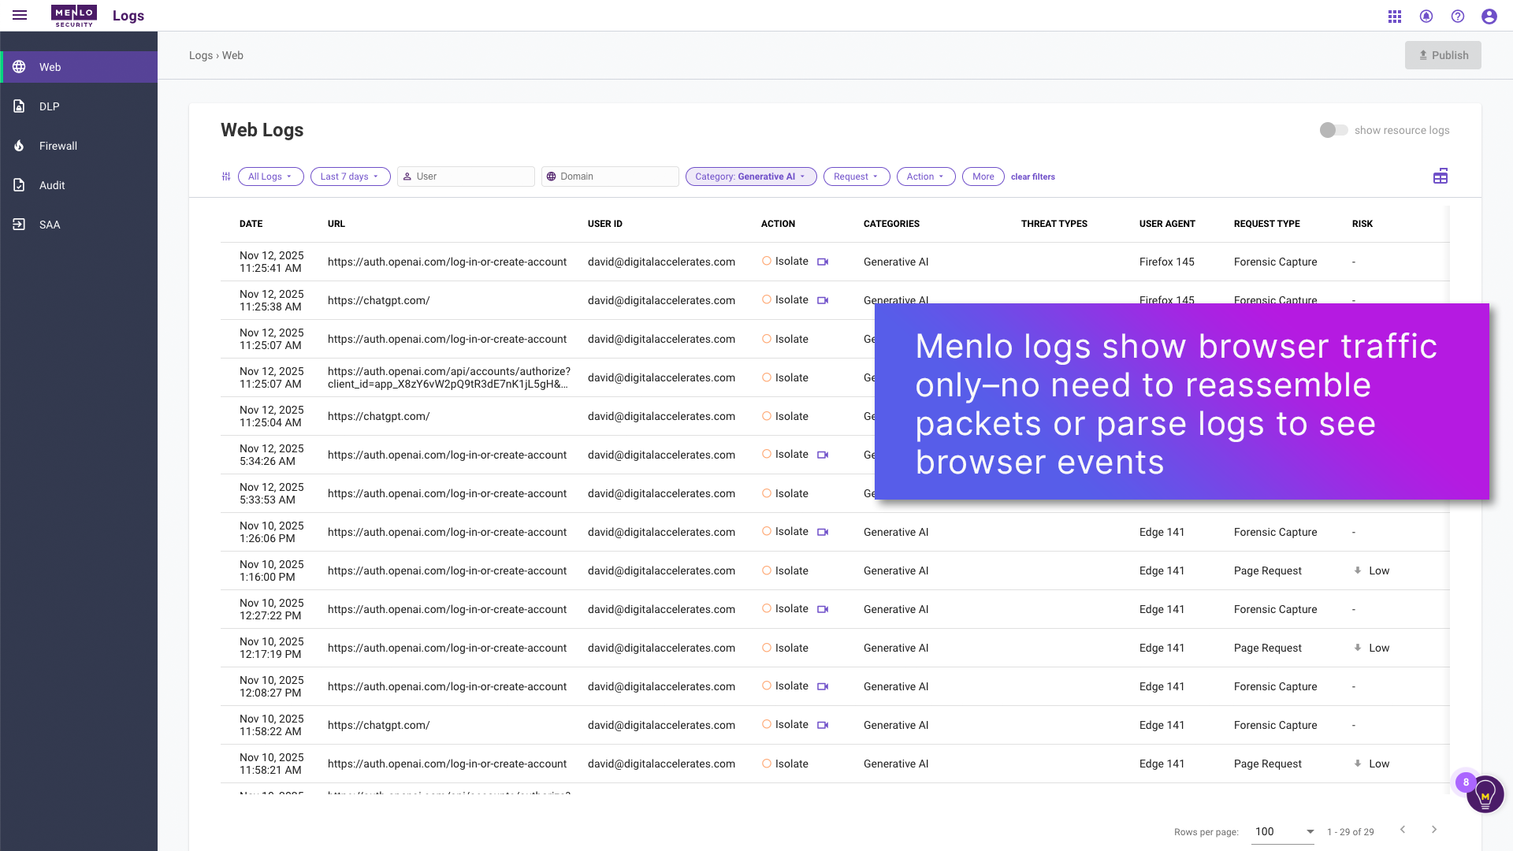Click the notification bell icon
1513x851 pixels.
point(1426,16)
